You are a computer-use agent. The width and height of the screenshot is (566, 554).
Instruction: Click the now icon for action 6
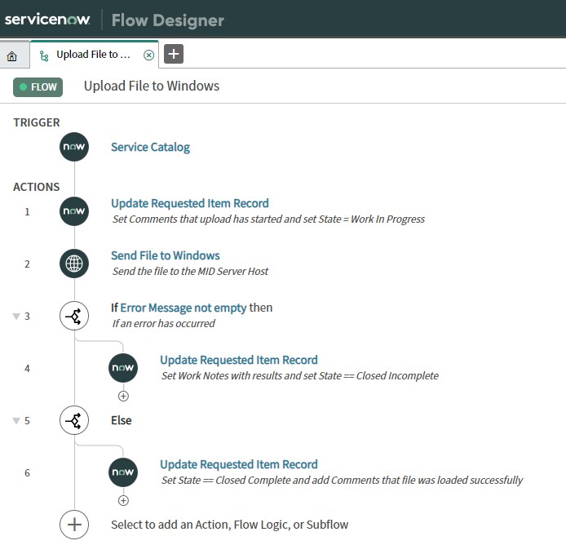[x=123, y=472]
